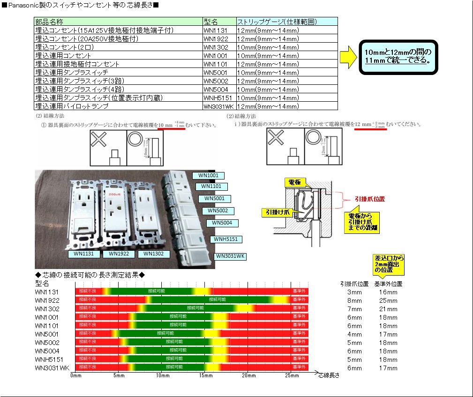The image size is (473, 397).
Task: Click the cell 埋込コンセント(20A250V接地極付)
Action: [x=118, y=38]
